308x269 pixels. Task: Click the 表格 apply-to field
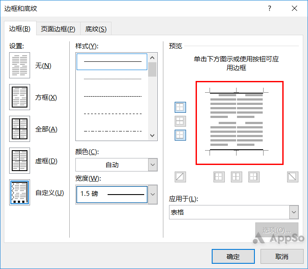tap(229, 212)
